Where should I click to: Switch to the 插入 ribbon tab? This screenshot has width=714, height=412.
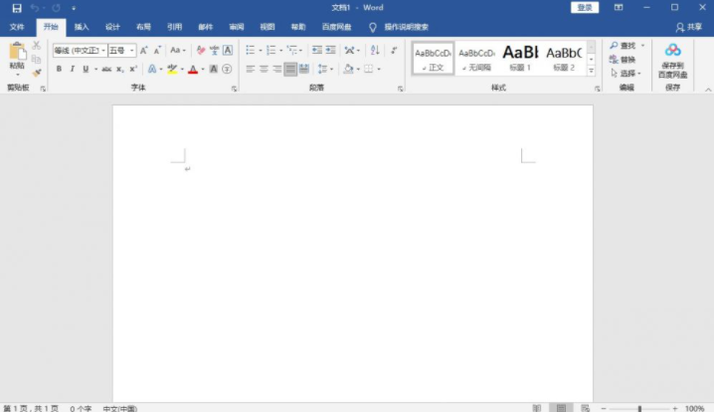pyautogui.click(x=82, y=27)
